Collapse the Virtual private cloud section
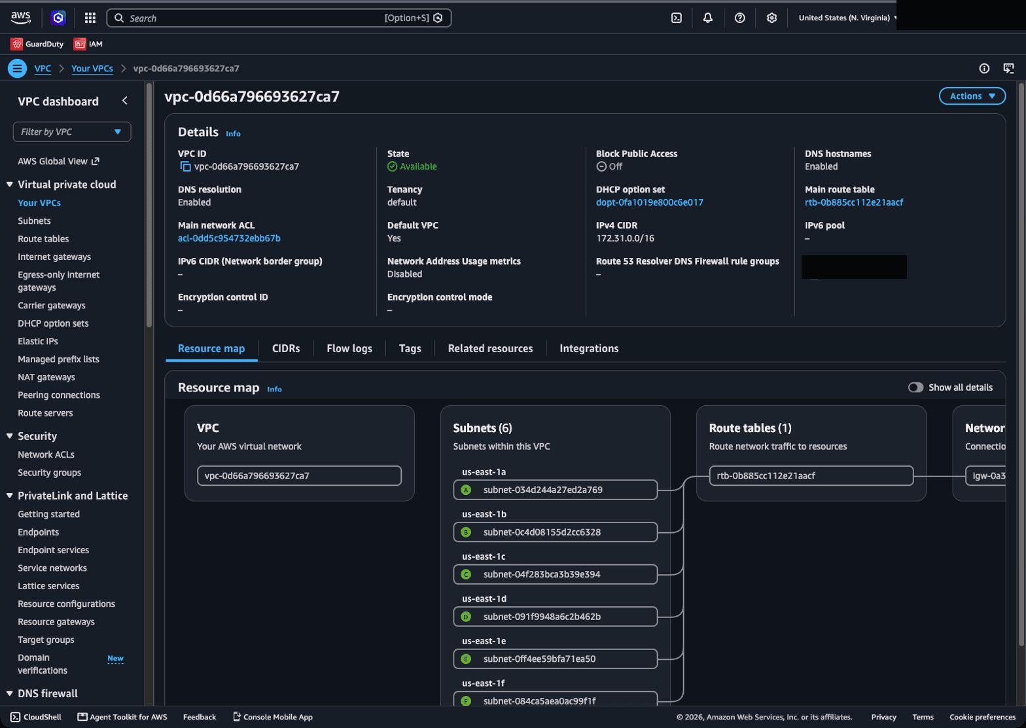Viewport: 1026px width, 728px height. point(10,185)
